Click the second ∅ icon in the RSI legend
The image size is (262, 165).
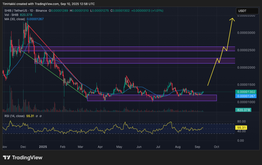(x=41, y=116)
